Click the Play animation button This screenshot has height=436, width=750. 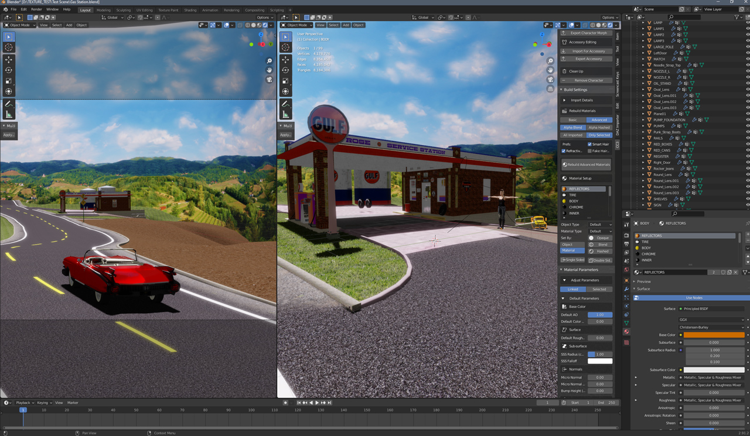click(317, 403)
